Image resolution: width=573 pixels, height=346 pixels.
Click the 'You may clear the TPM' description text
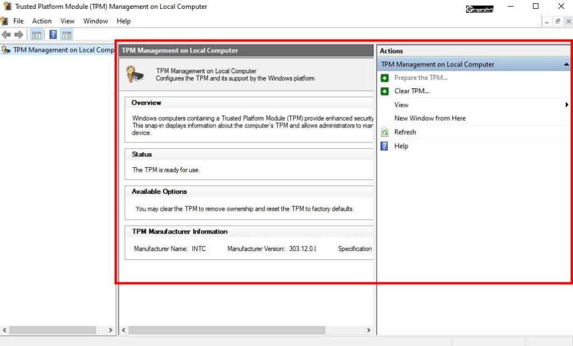coord(245,208)
